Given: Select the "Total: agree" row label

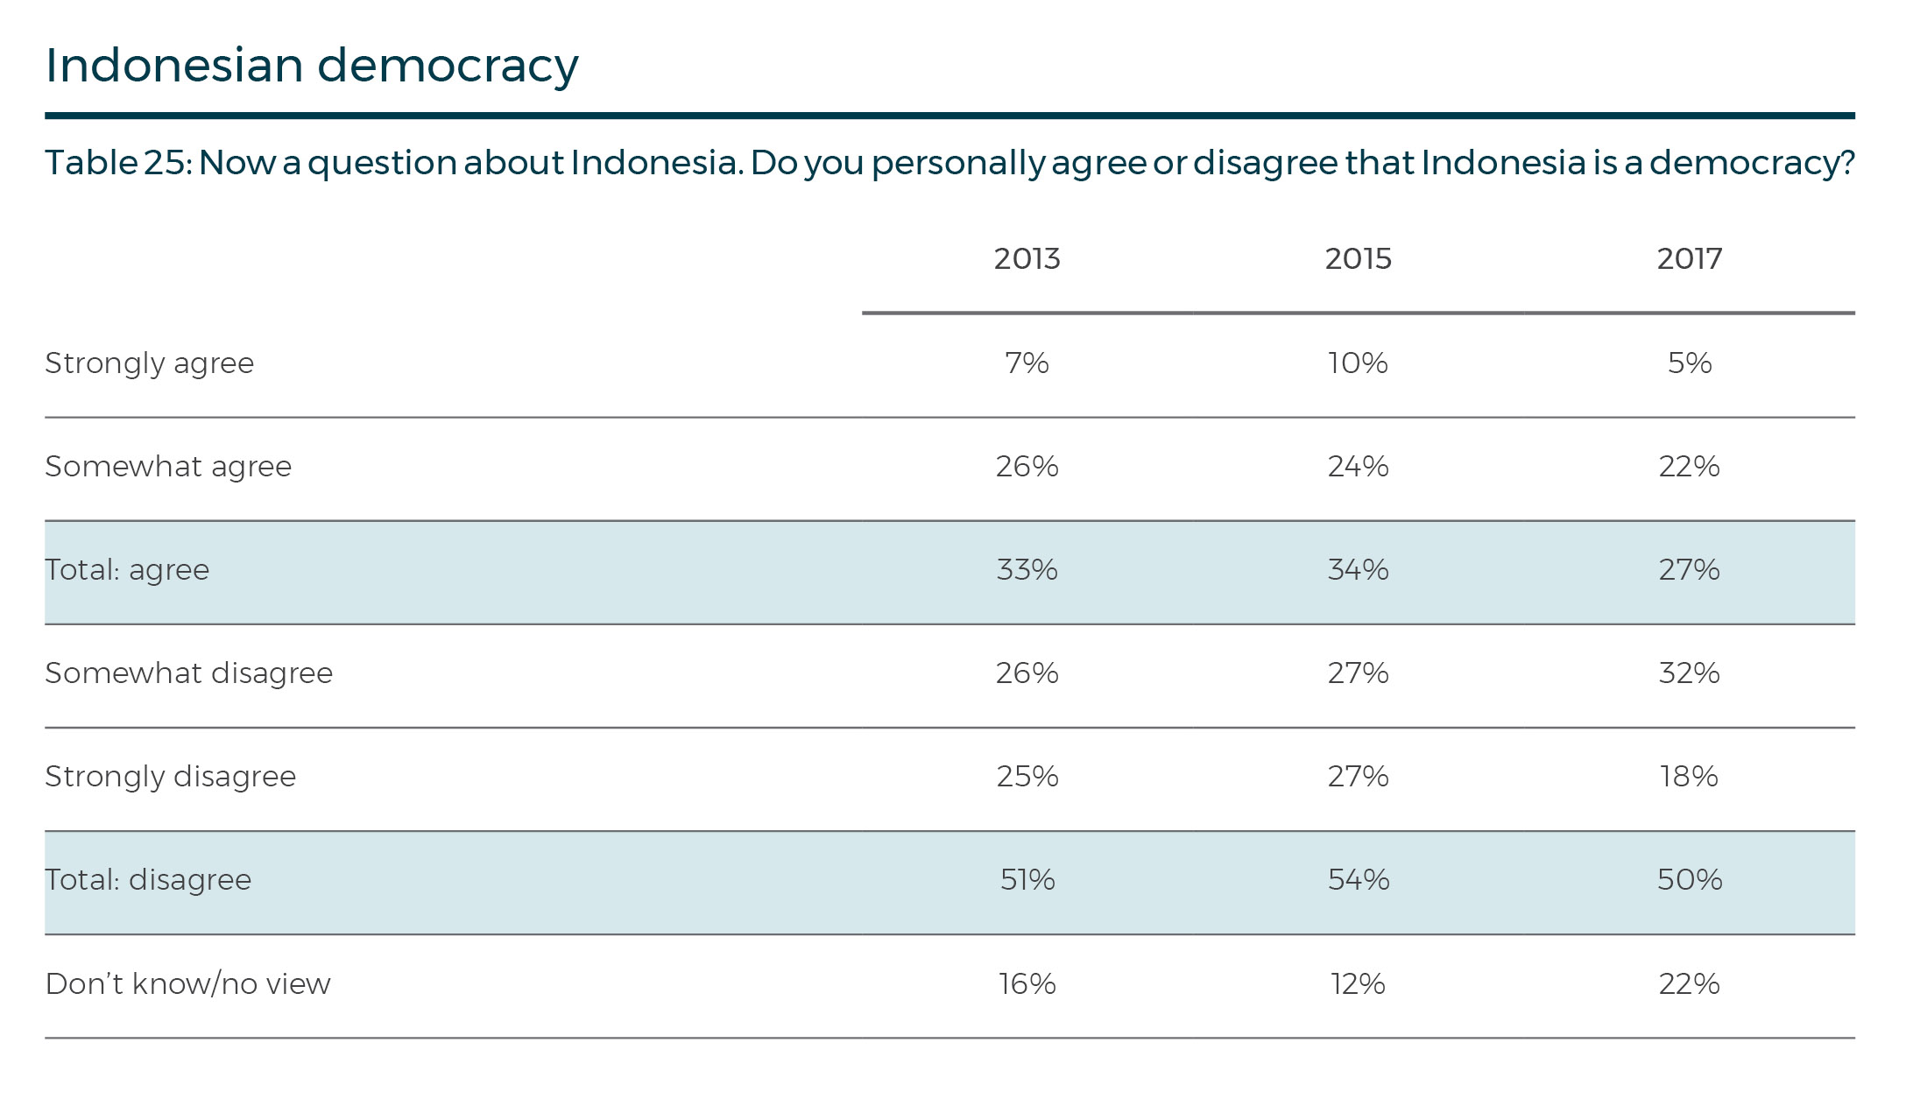Looking at the screenshot, I should point(127,570).
